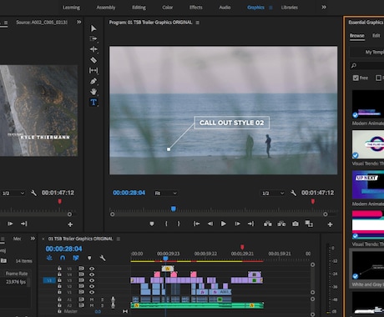This screenshot has height=317, width=384.
Task: Switch to Audio workspace
Action: coord(225,8)
